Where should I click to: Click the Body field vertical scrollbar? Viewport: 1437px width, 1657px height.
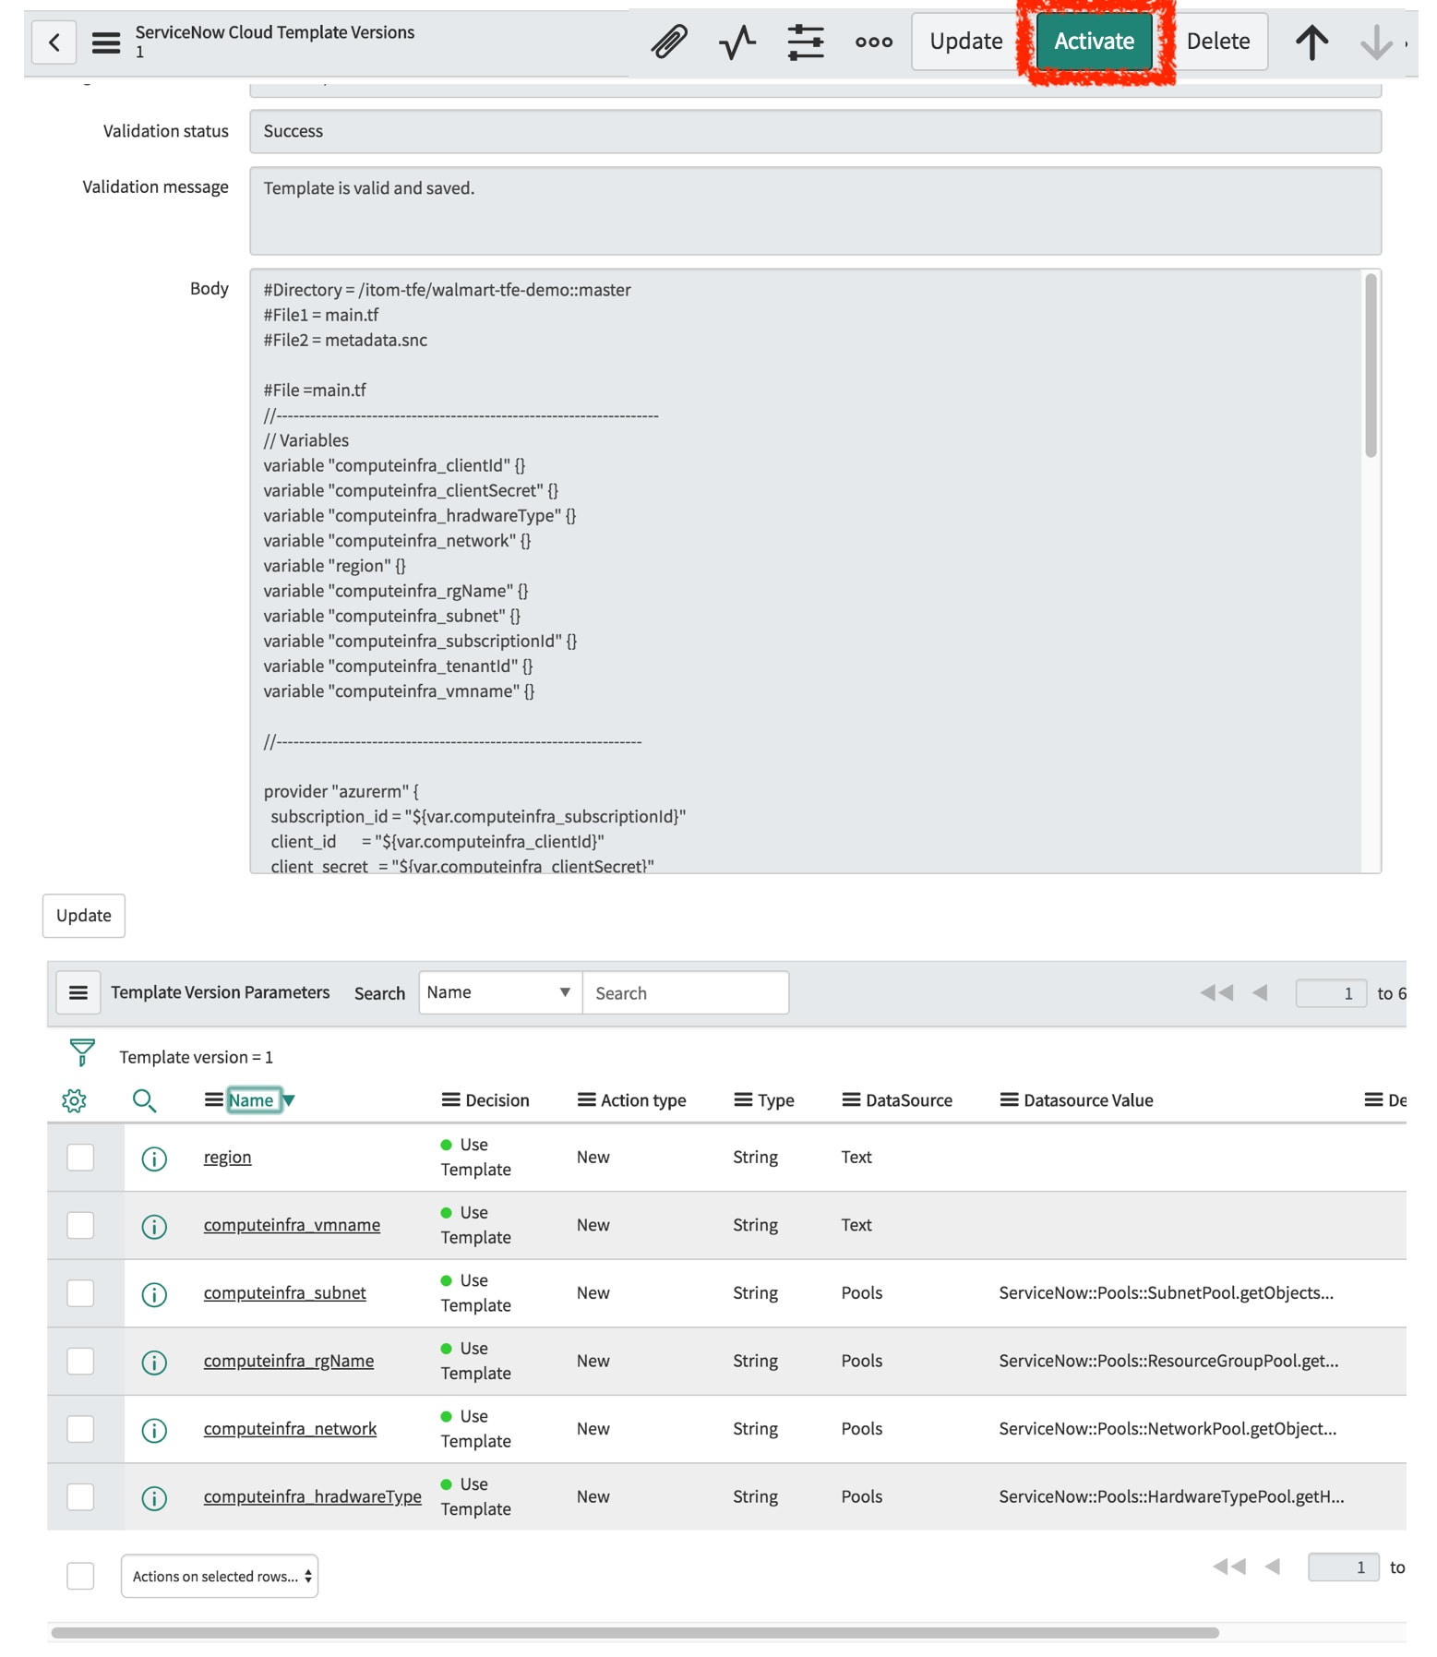click(x=1371, y=366)
